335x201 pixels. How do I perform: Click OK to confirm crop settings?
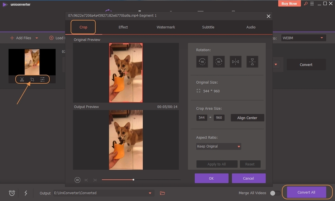[x=211, y=178]
